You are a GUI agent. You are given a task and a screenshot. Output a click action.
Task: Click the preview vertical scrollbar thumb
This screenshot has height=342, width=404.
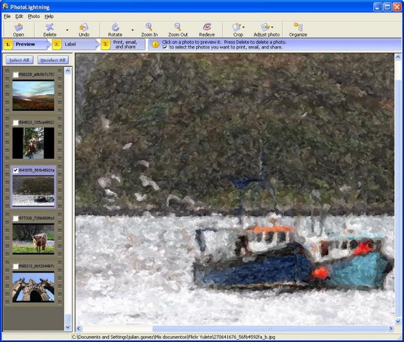pyautogui.click(x=398, y=197)
